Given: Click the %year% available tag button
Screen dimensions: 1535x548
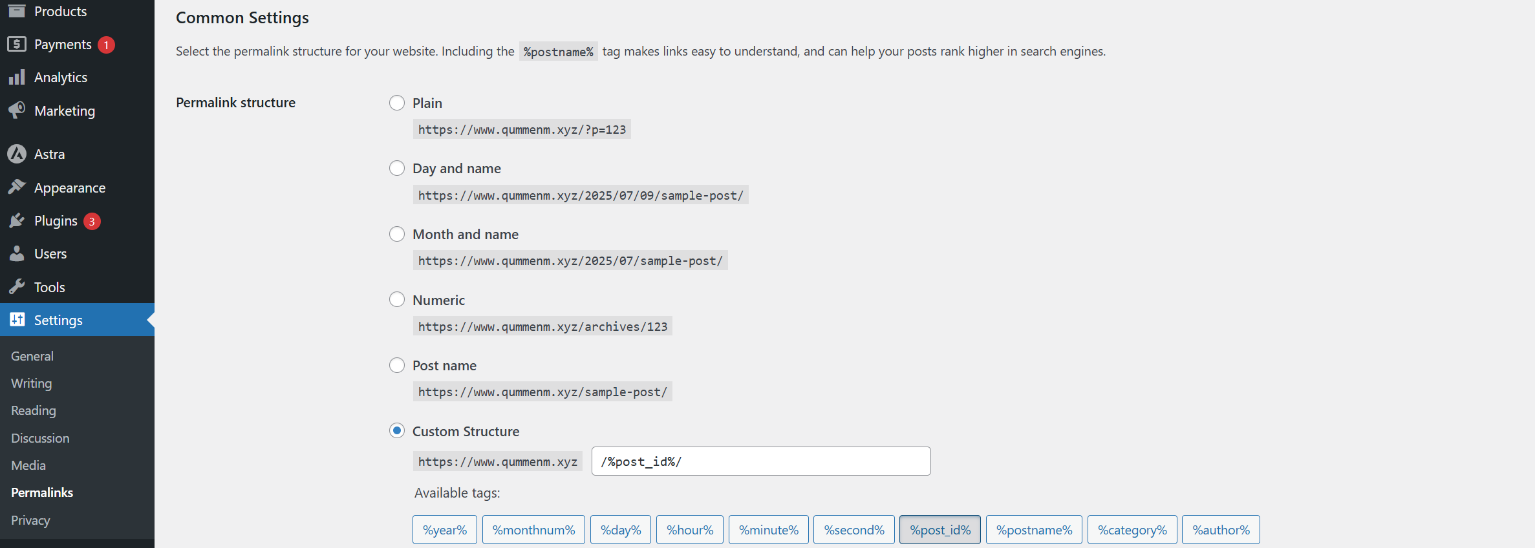Looking at the screenshot, I should click(445, 530).
